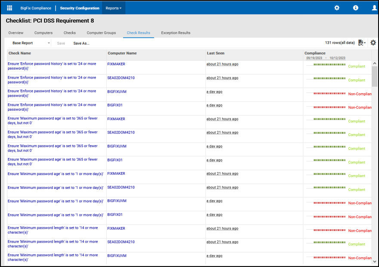Select the Computer Groups tab
This screenshot has height=267, width=379.
pyautogui.click(x=101, y=33)
